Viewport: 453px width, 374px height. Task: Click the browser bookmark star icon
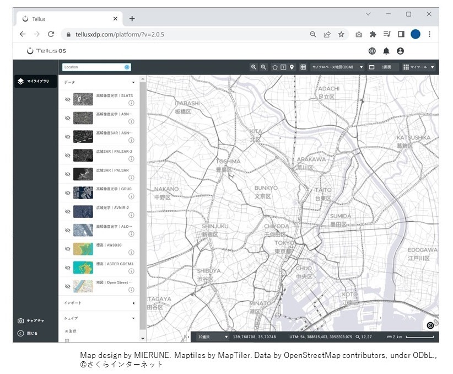[x=341, y=34]
